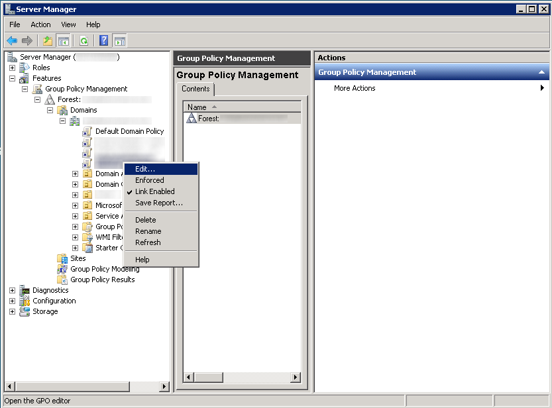Select the Sites node label
552x408 pixels.
[78, 258]
